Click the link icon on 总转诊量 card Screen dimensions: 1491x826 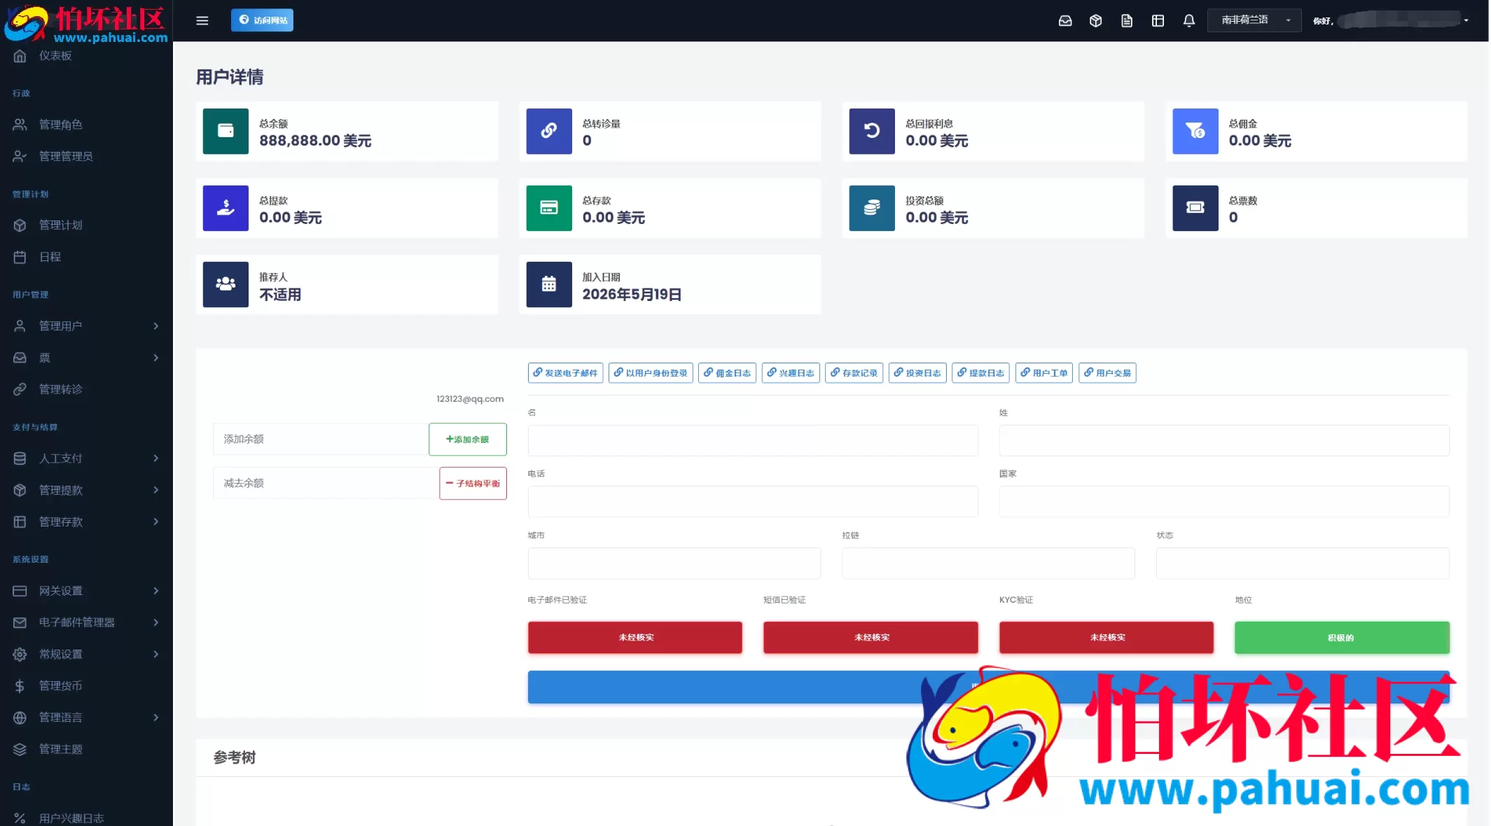coord(549,131)
